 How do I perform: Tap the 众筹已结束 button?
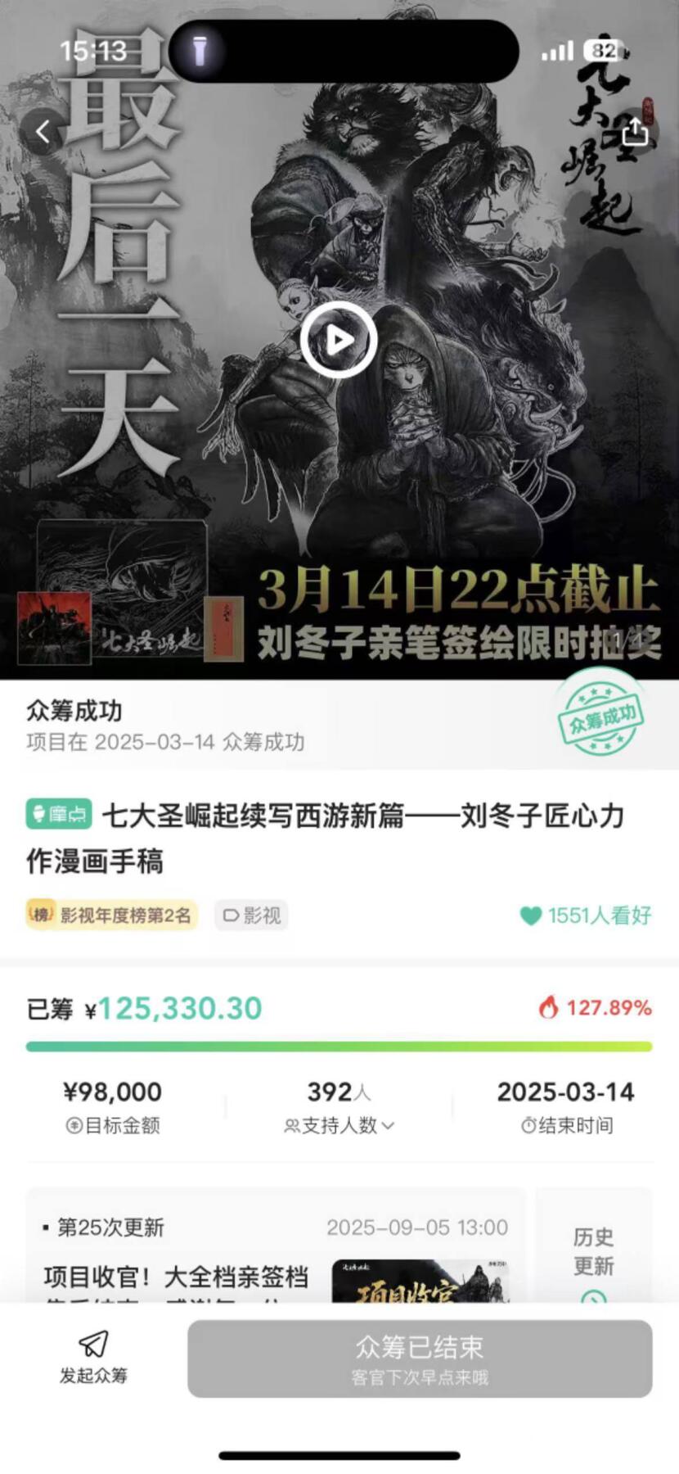coord(420,1359)
